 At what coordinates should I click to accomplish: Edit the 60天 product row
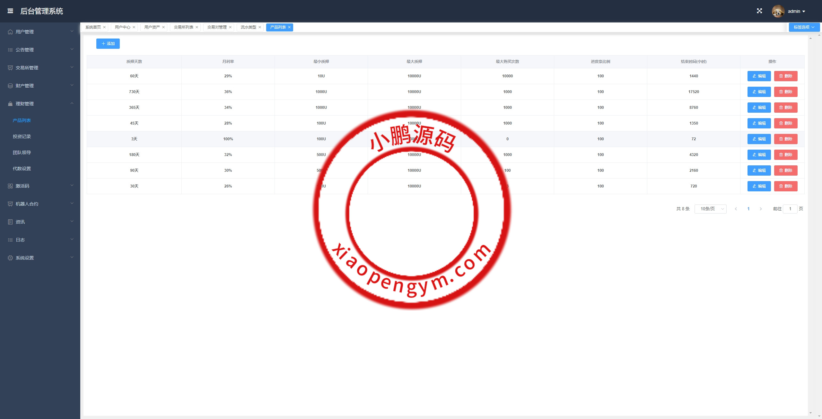pos(759,76)
